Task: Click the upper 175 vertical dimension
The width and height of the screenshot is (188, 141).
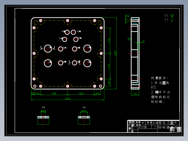Action: click(109, 40)
